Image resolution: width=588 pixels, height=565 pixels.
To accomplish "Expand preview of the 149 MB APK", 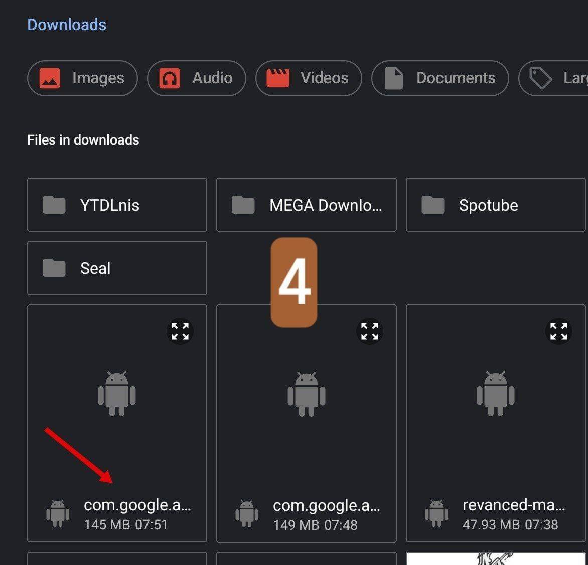I will click(370, 331).
